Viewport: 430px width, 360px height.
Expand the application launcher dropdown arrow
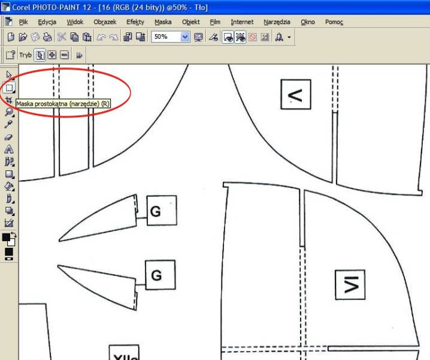pyautogui.click(x=290, y=37)
